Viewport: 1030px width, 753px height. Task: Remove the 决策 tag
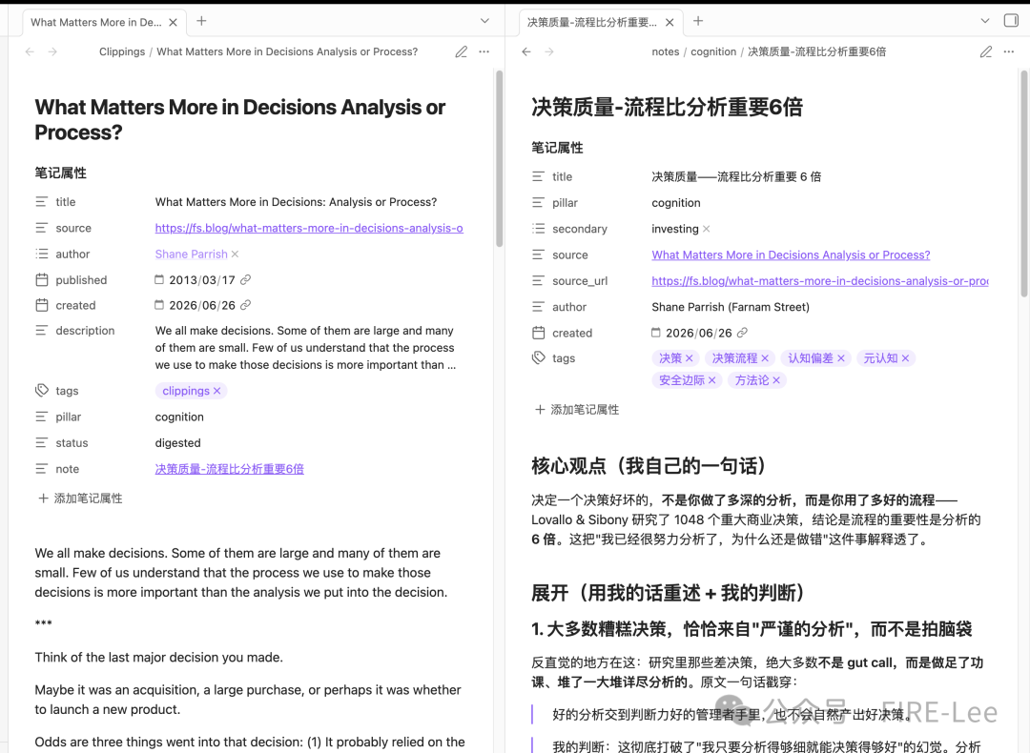pos(690,357)
